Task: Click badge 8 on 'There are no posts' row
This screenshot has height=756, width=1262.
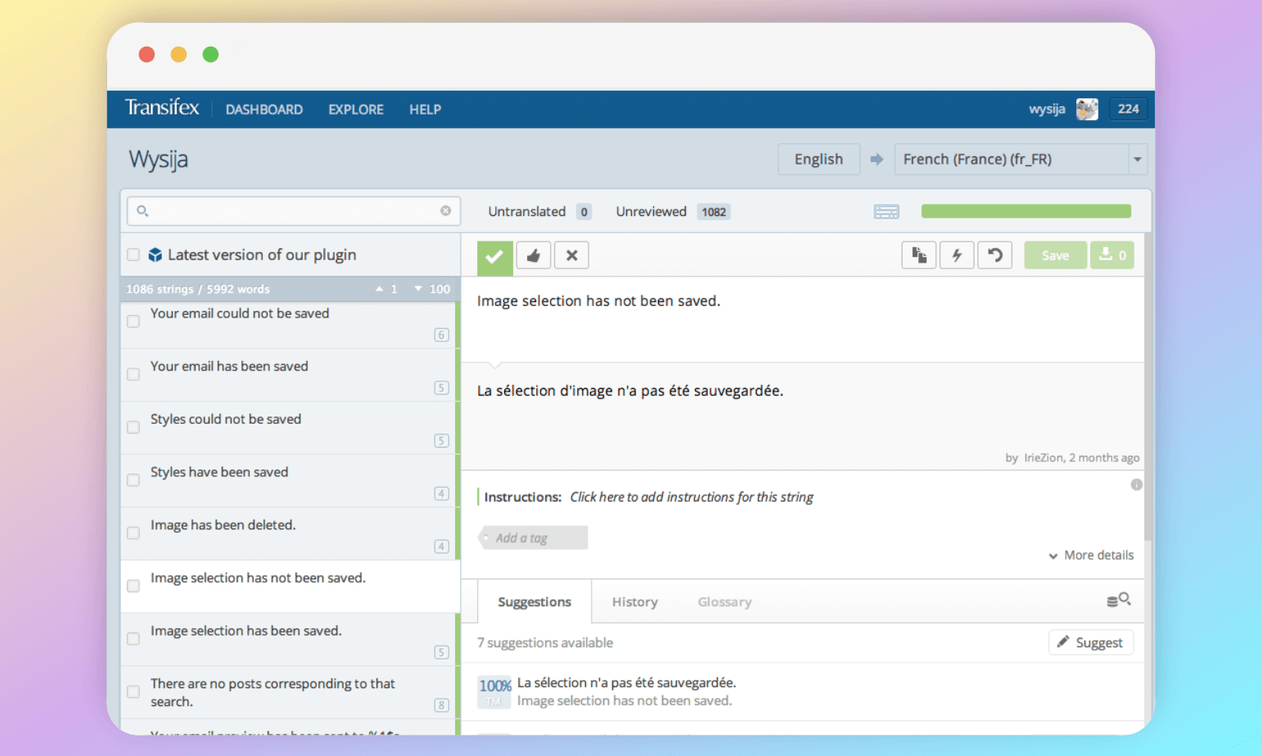Action: click(x=441, y=705)
